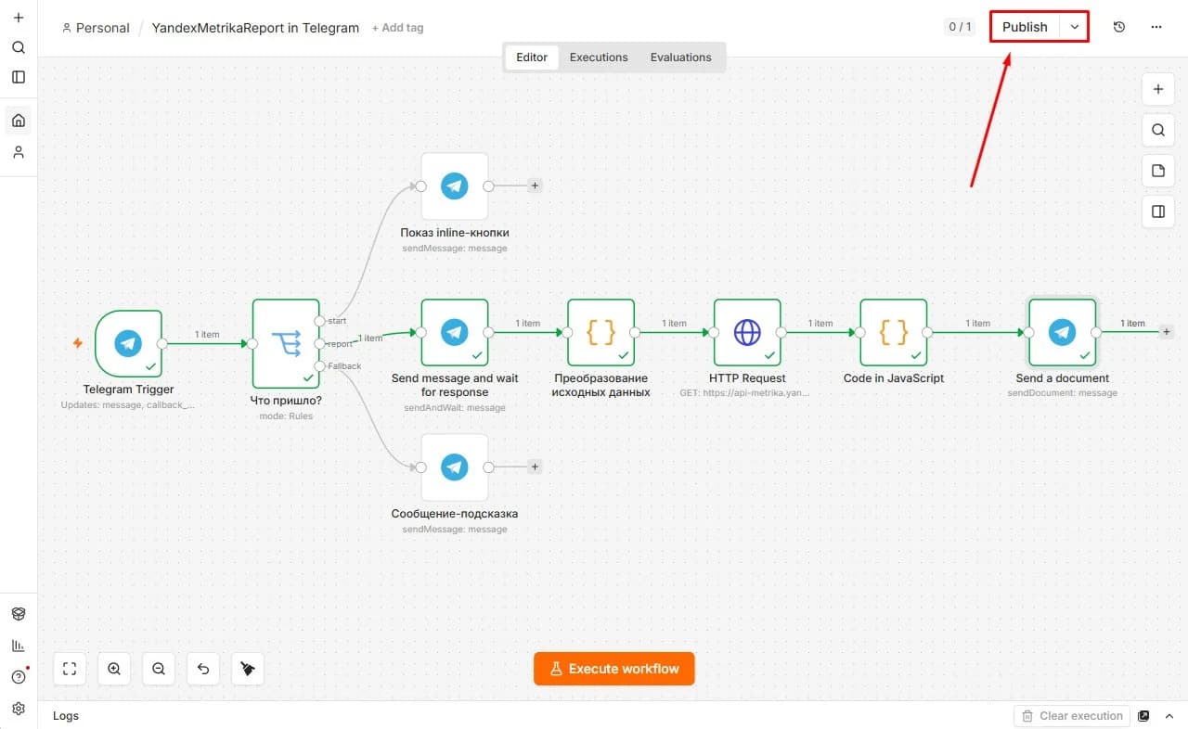Switch to the Evaluations tab
The width and height of the screenshot is (1188, 729).
coord(680,58)
